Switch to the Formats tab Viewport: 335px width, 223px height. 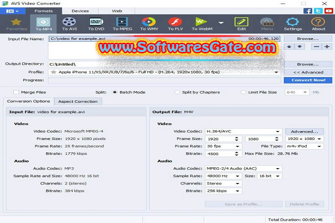click(44, 11)
